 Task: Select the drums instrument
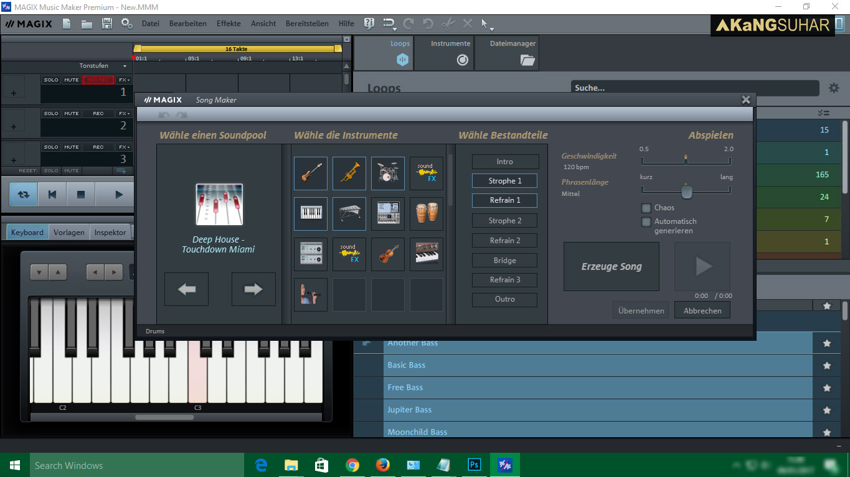pos(387,174)
